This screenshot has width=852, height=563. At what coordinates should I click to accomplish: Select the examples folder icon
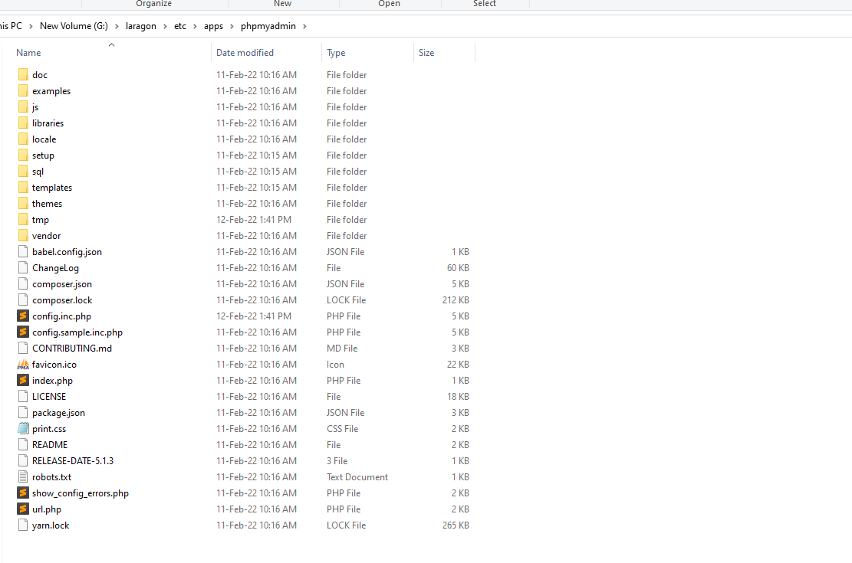tap(23, 90)
